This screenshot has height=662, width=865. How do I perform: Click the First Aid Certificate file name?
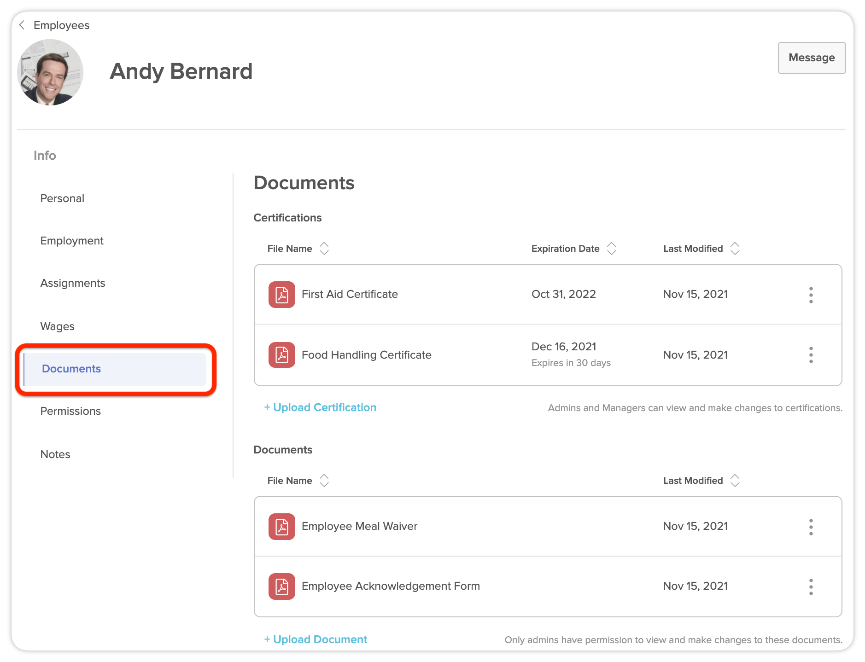point(350,294)
